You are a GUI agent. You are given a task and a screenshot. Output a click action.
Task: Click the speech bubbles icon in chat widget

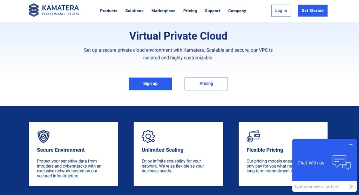[x=341, y=162]
